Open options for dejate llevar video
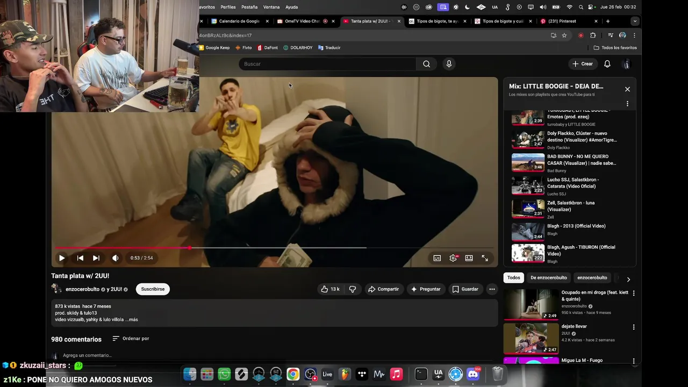 pos(634,327)
